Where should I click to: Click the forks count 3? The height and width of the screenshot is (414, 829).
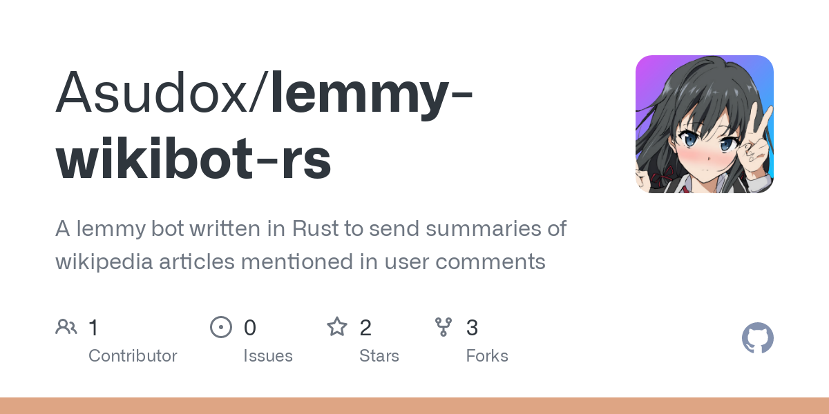[x=472, y=327]
